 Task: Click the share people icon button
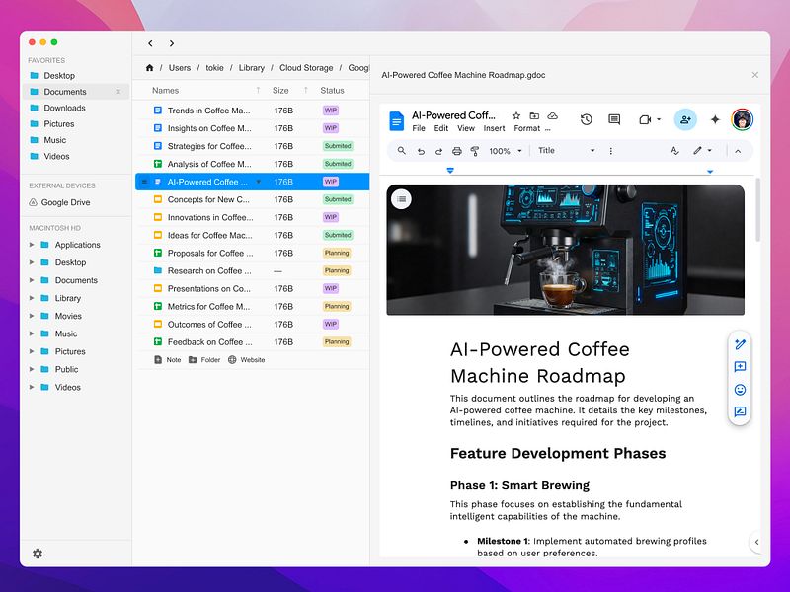coord(684,119)
